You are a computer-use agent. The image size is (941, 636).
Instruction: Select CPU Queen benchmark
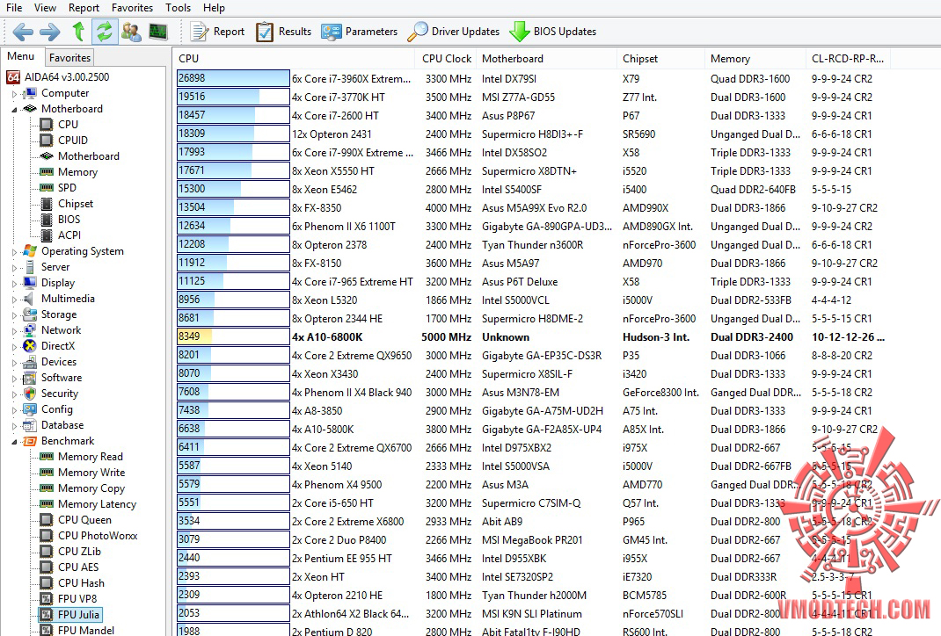[84, 520]
